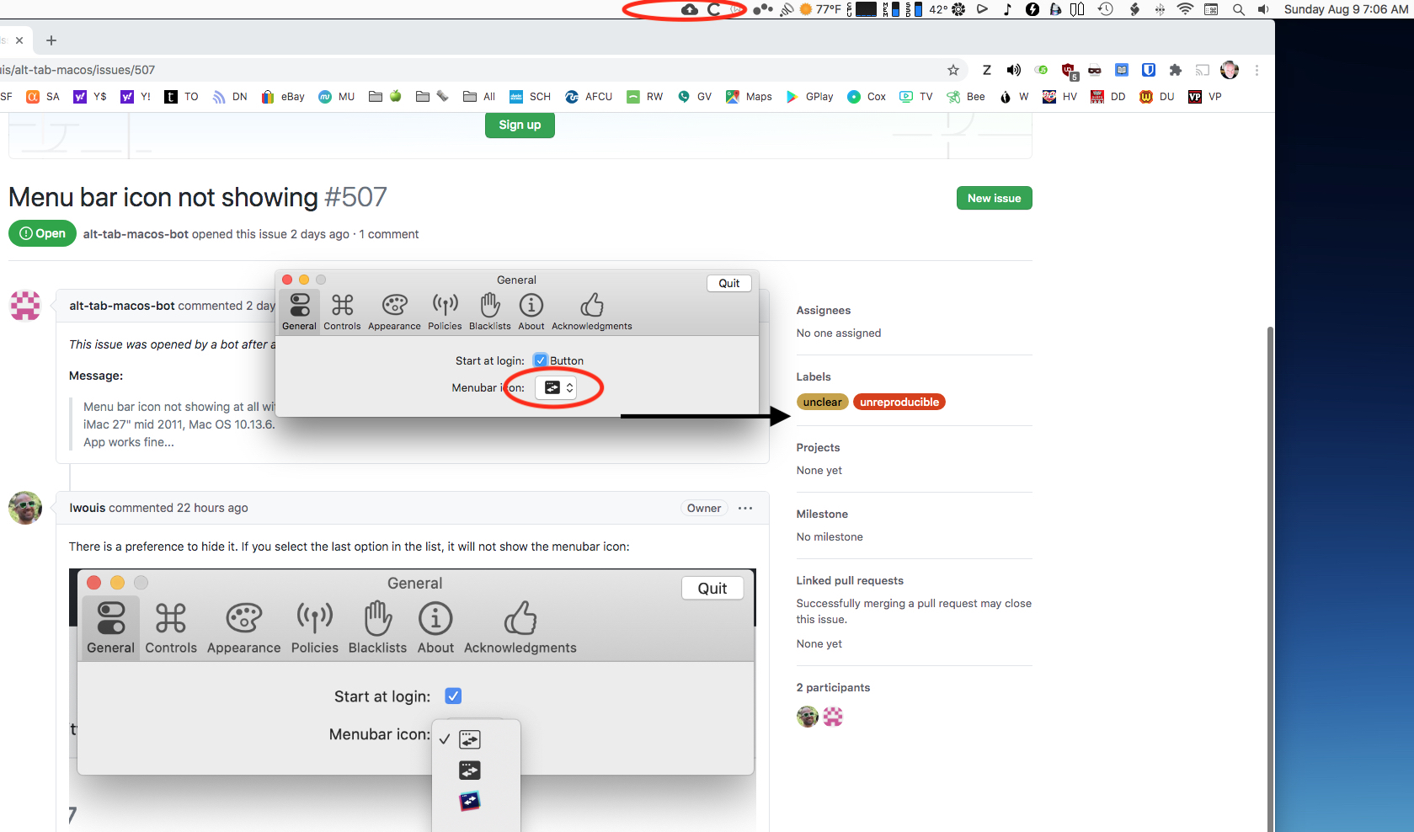Click the cloud upload icon in the menu bar
This screenshot has height=832, width=1414.
pyautogui.click(x=689, y=9)
